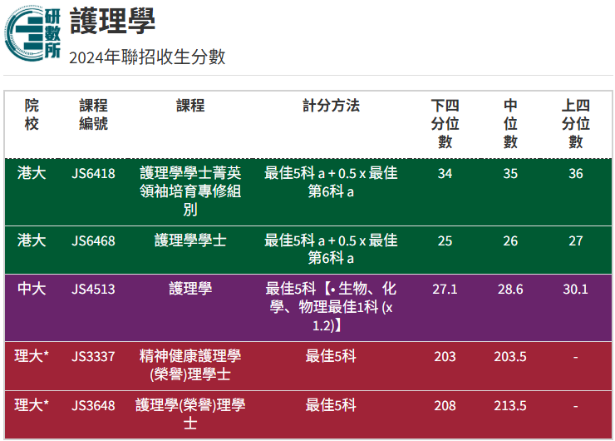615x441 pixels.
Task: Click the upper quartile dash for JS3648
Action: [x=575, y=406]
